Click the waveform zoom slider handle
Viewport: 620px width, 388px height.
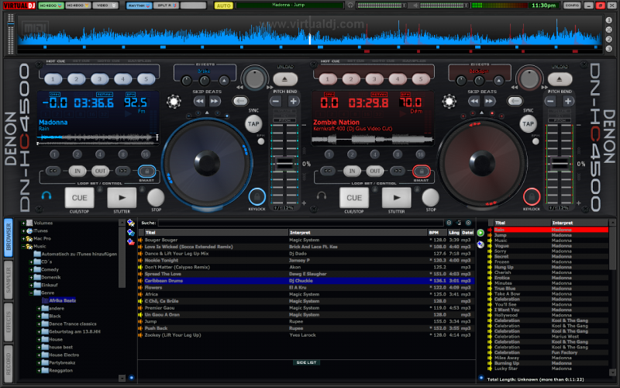(11, 24)
